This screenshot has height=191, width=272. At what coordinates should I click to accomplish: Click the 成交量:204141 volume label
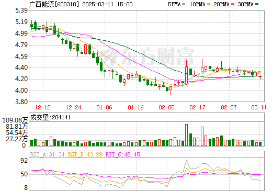click(50, 117)
